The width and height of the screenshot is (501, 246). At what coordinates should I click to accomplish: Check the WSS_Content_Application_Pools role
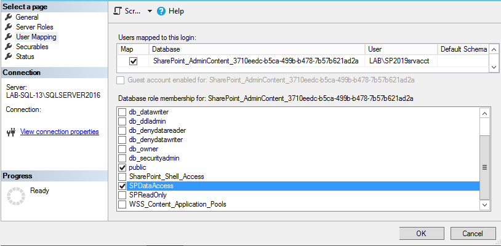122,205
